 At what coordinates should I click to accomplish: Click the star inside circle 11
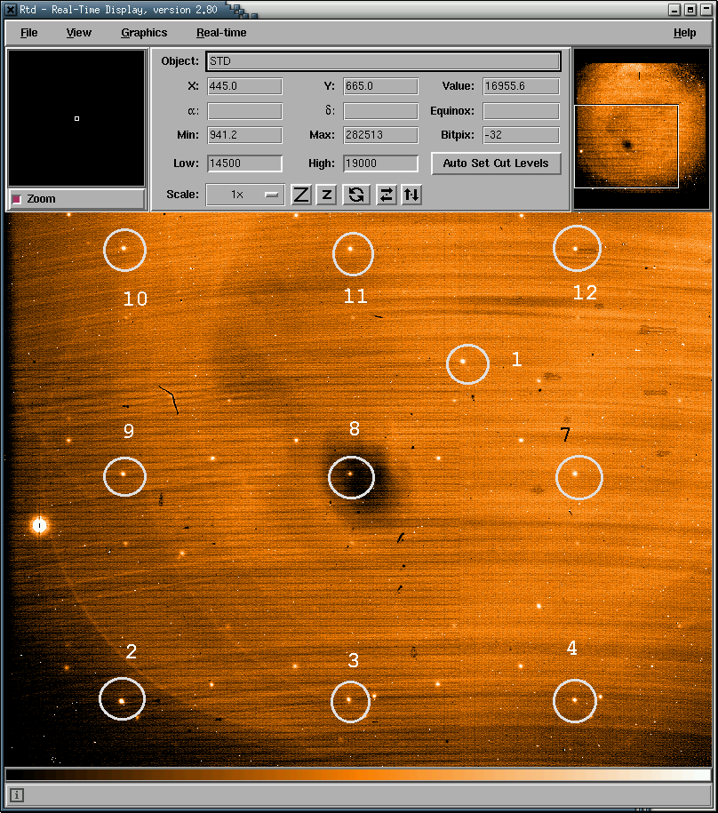tap(350, 249)
